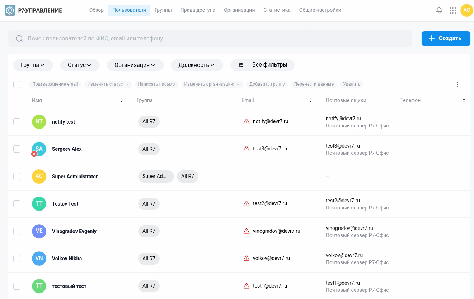Open the three-dot table options menu

(457, 85)
